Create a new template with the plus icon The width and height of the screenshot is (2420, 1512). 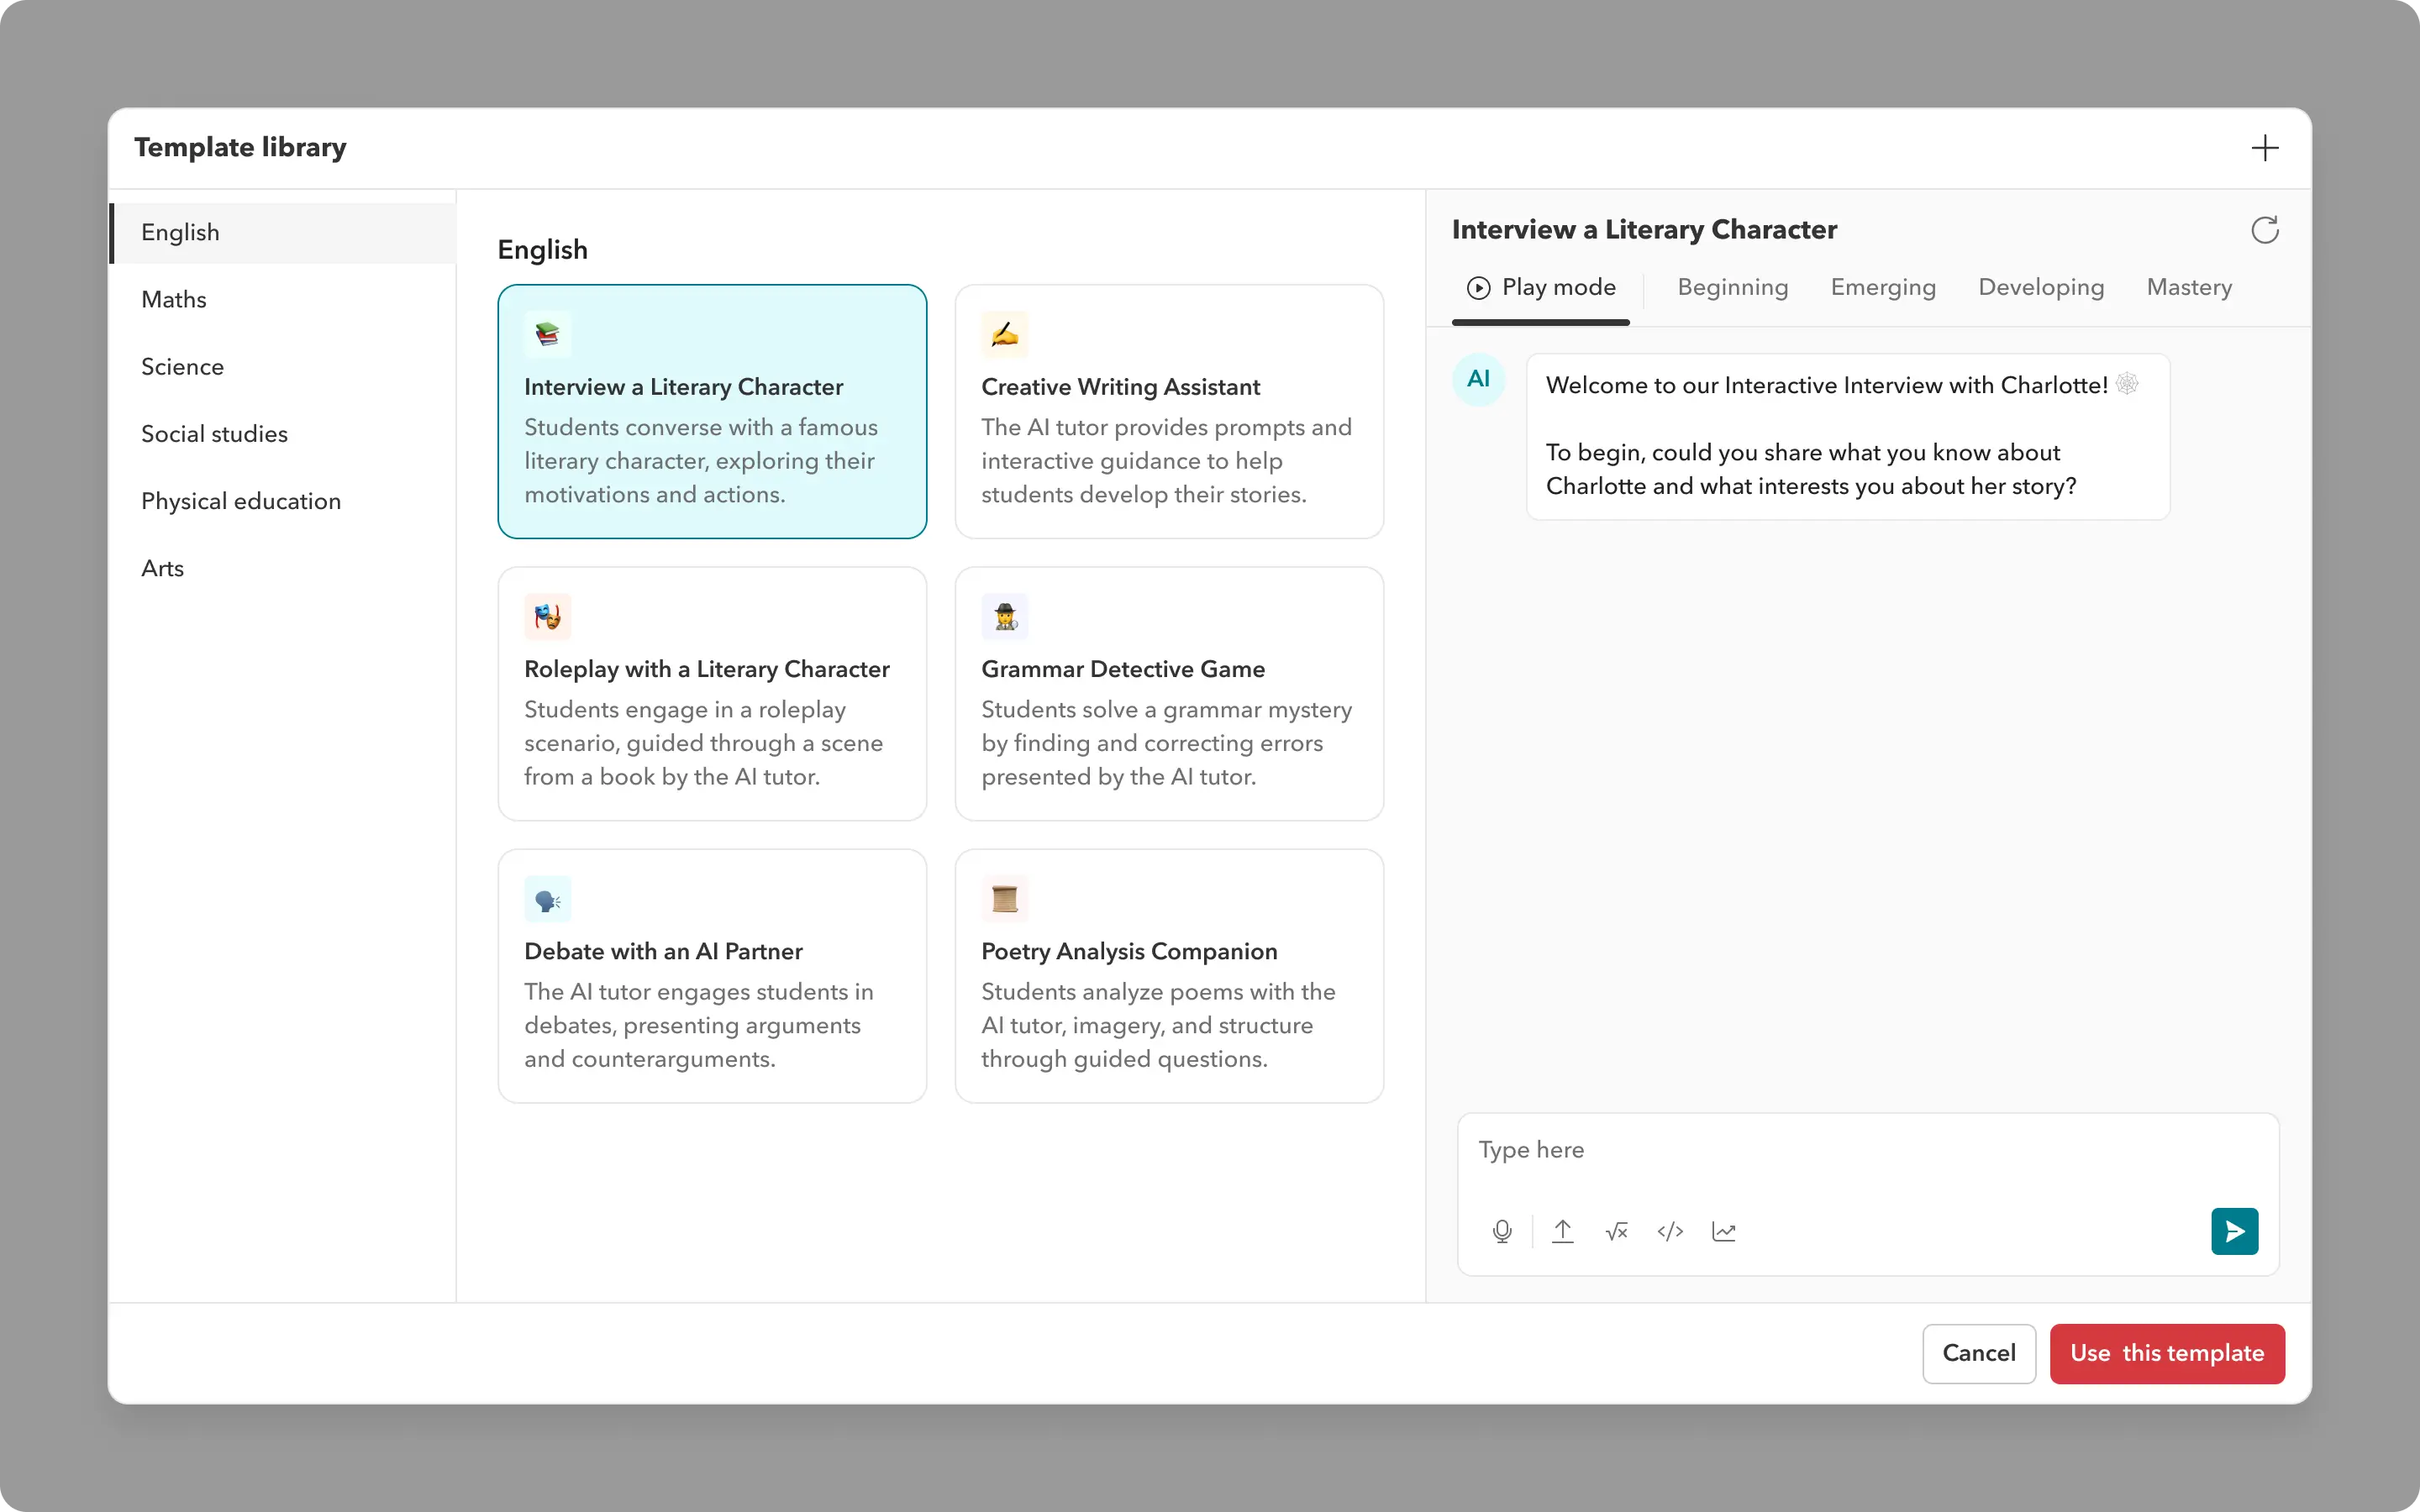[2265, 147]
